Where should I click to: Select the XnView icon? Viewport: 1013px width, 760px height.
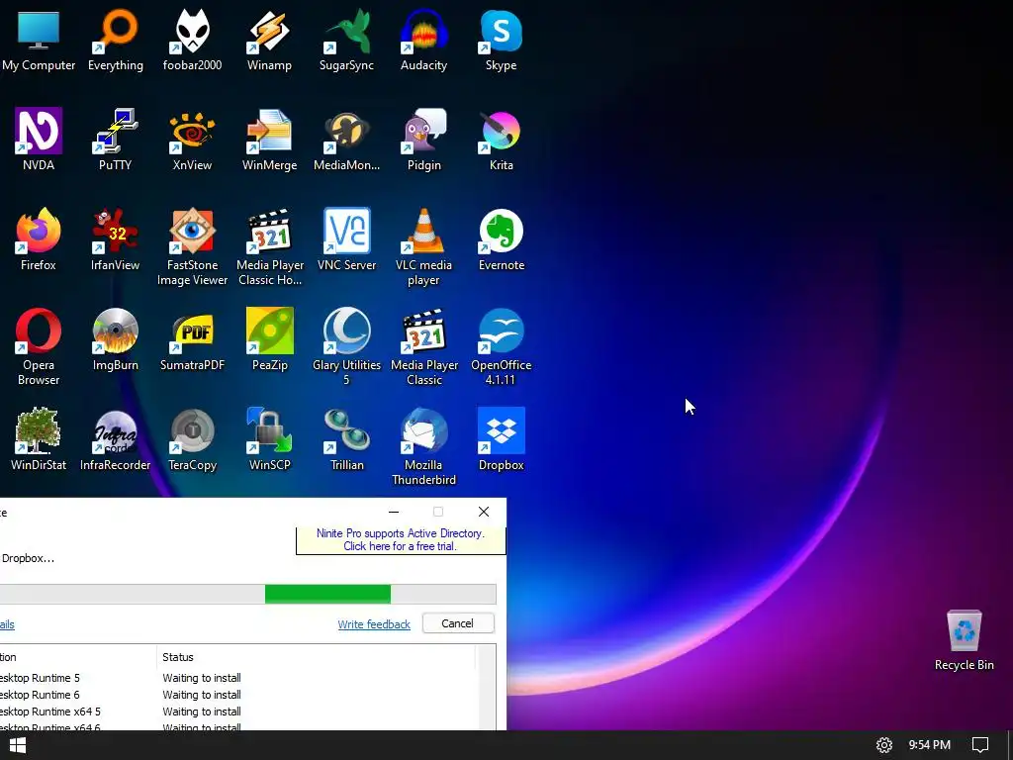[193, 140]
